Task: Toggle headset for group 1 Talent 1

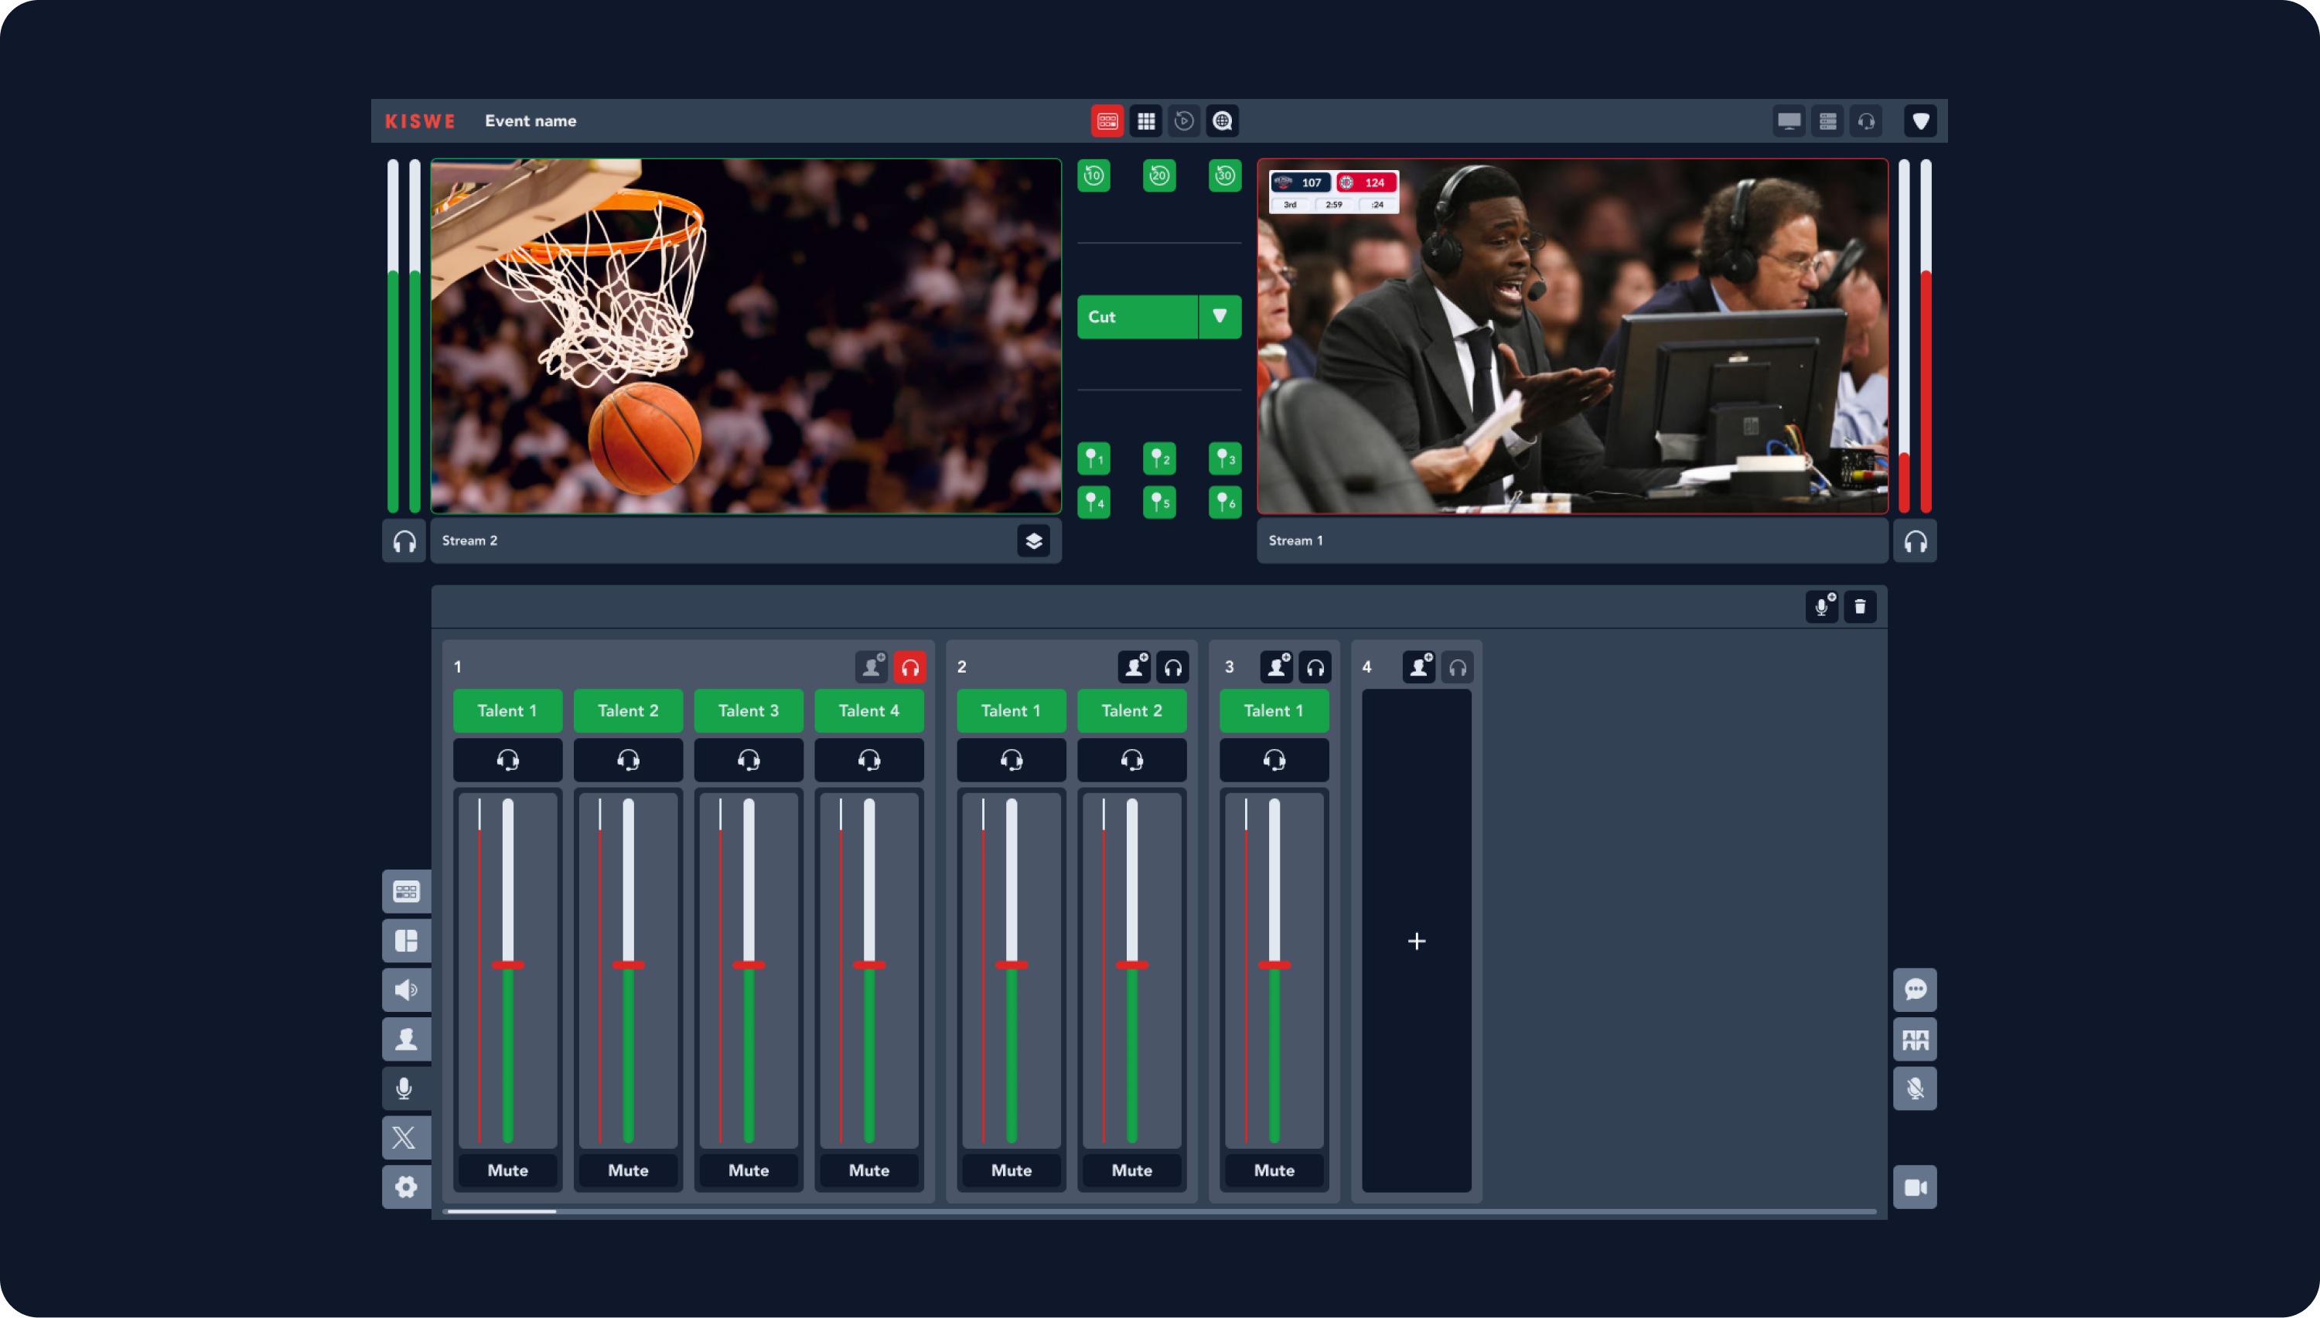Action: point(507,761)
